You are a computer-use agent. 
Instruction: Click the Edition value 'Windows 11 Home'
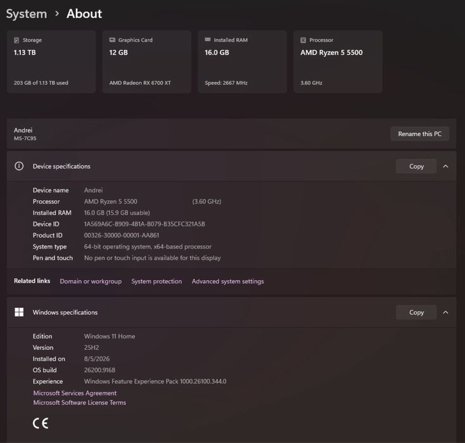pos(110,336)
